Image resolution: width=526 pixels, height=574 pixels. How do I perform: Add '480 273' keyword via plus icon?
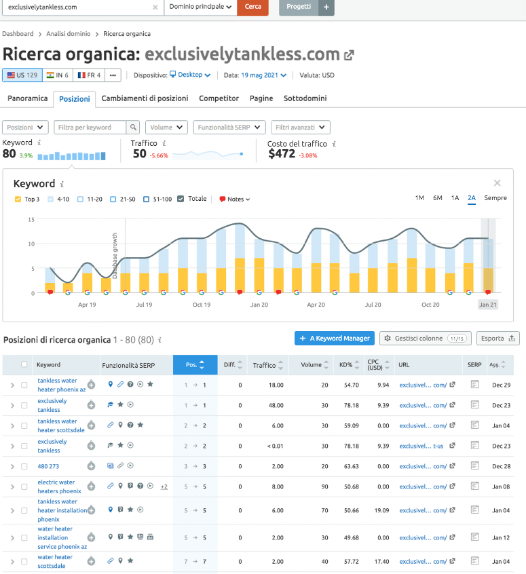coord(91,466)
